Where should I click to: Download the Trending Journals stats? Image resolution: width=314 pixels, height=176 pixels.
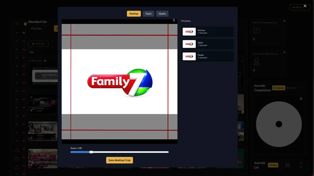284,21
